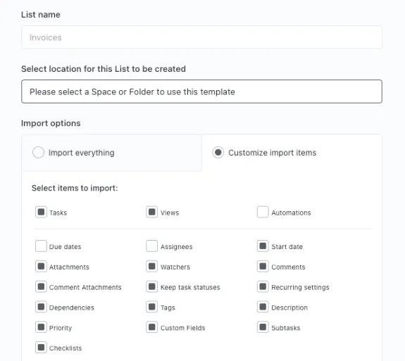Uncheck the Tasks checkbox
This screenshot has height=361, width=405.
pos(41,212)
